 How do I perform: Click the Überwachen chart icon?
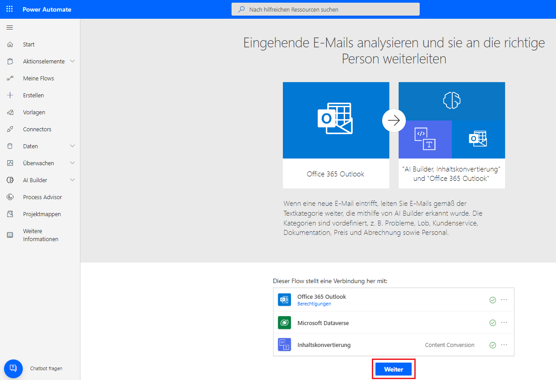tap(10, 163)
